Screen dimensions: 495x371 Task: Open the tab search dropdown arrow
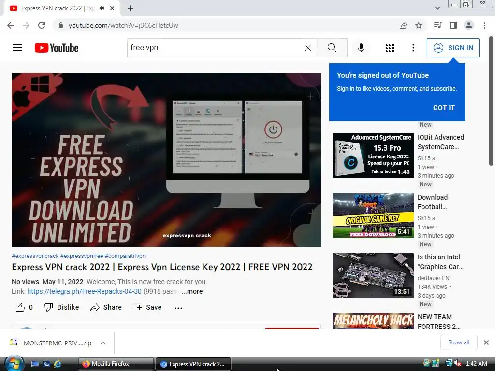(437, 8)
